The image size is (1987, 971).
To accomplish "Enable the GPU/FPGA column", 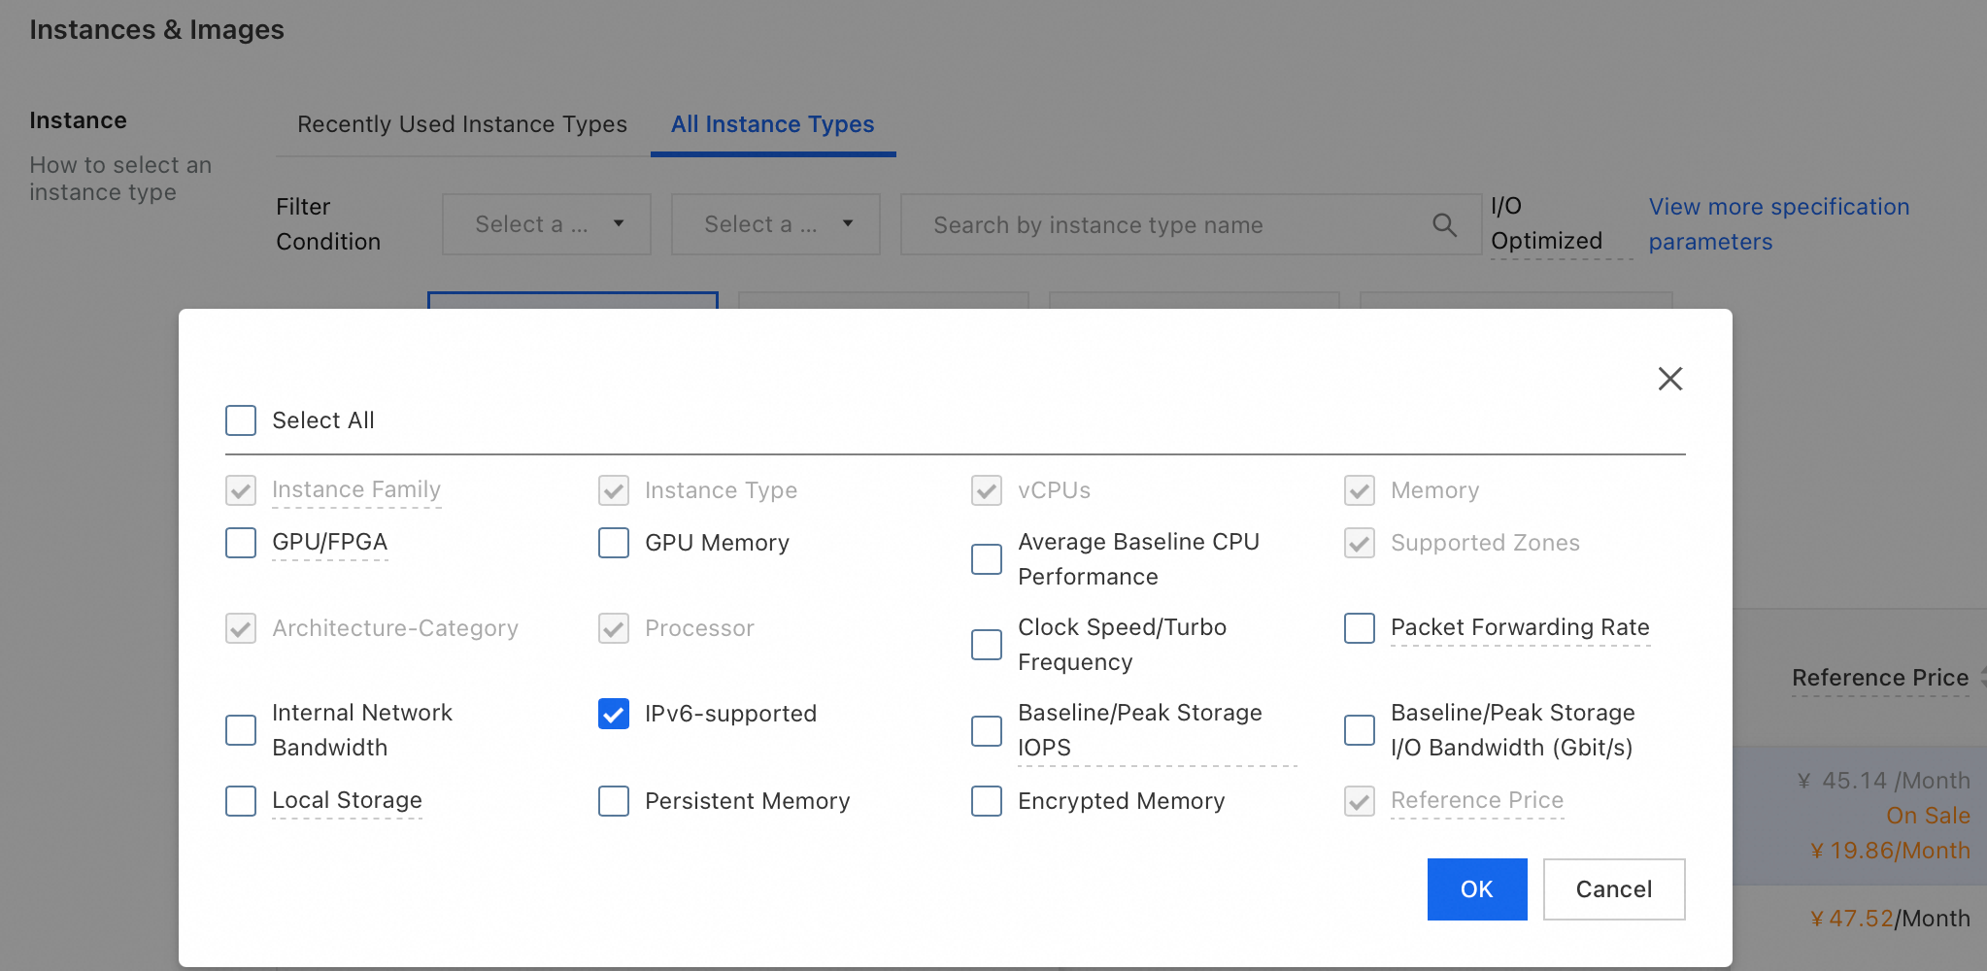I will tap(241, 543).
